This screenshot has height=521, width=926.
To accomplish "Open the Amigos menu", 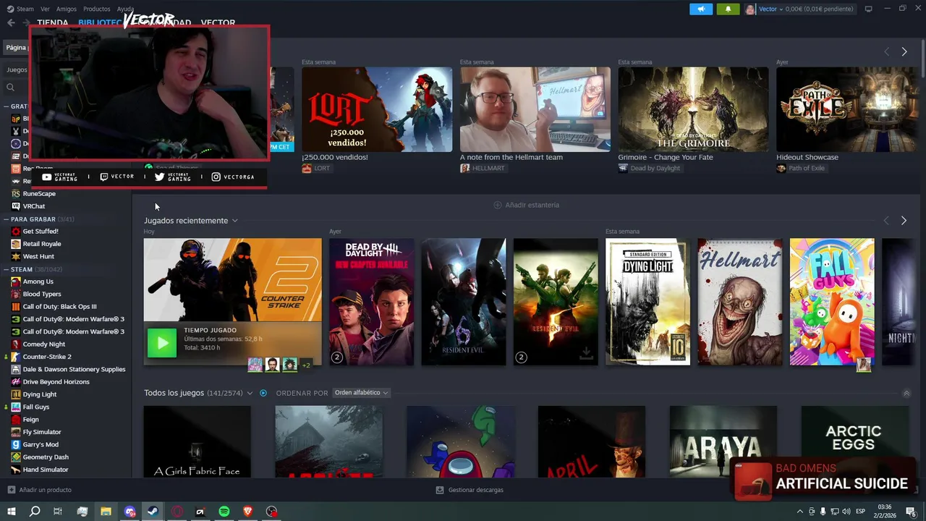I will pos(67,9).
